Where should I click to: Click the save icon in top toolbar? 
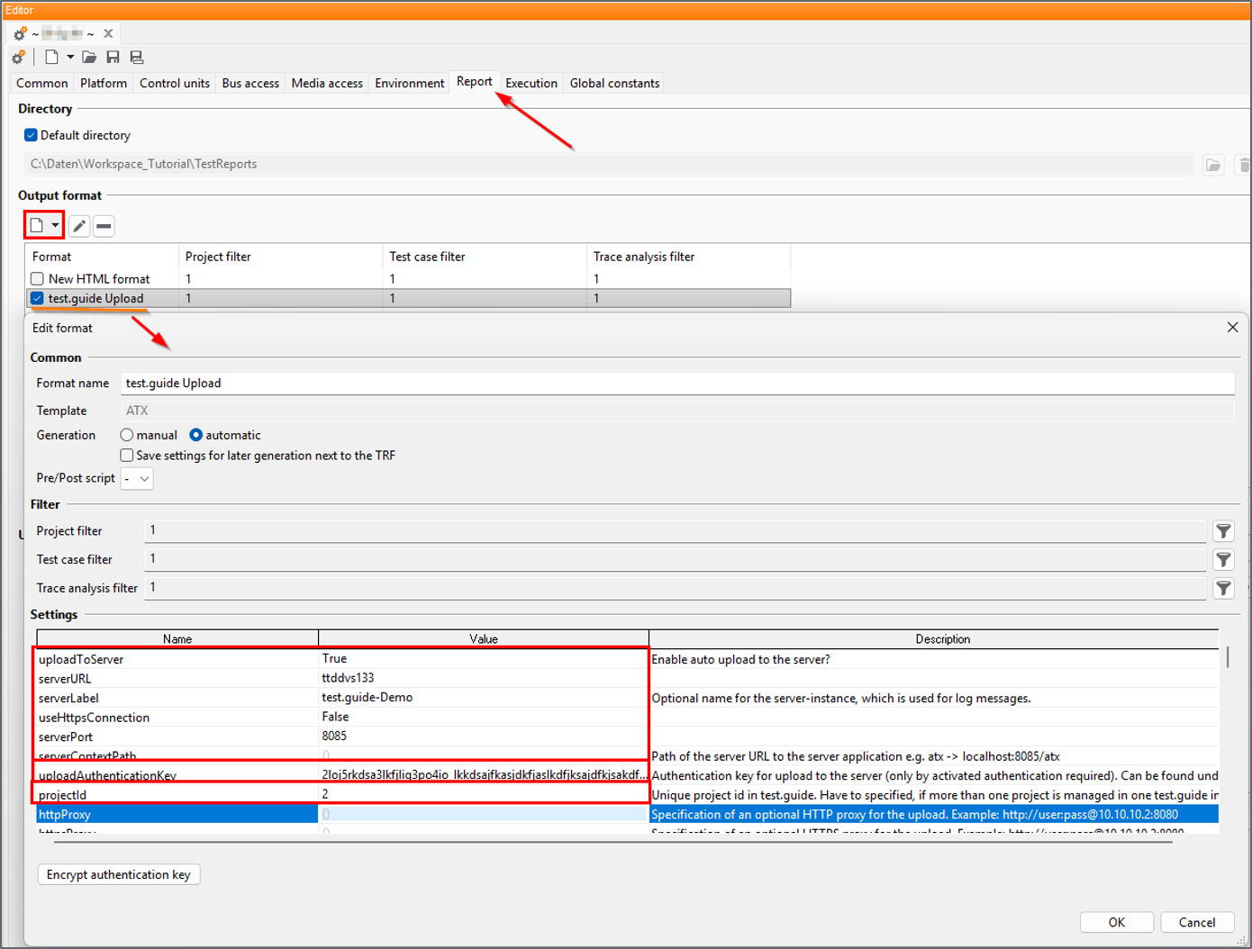coord(113,57)
